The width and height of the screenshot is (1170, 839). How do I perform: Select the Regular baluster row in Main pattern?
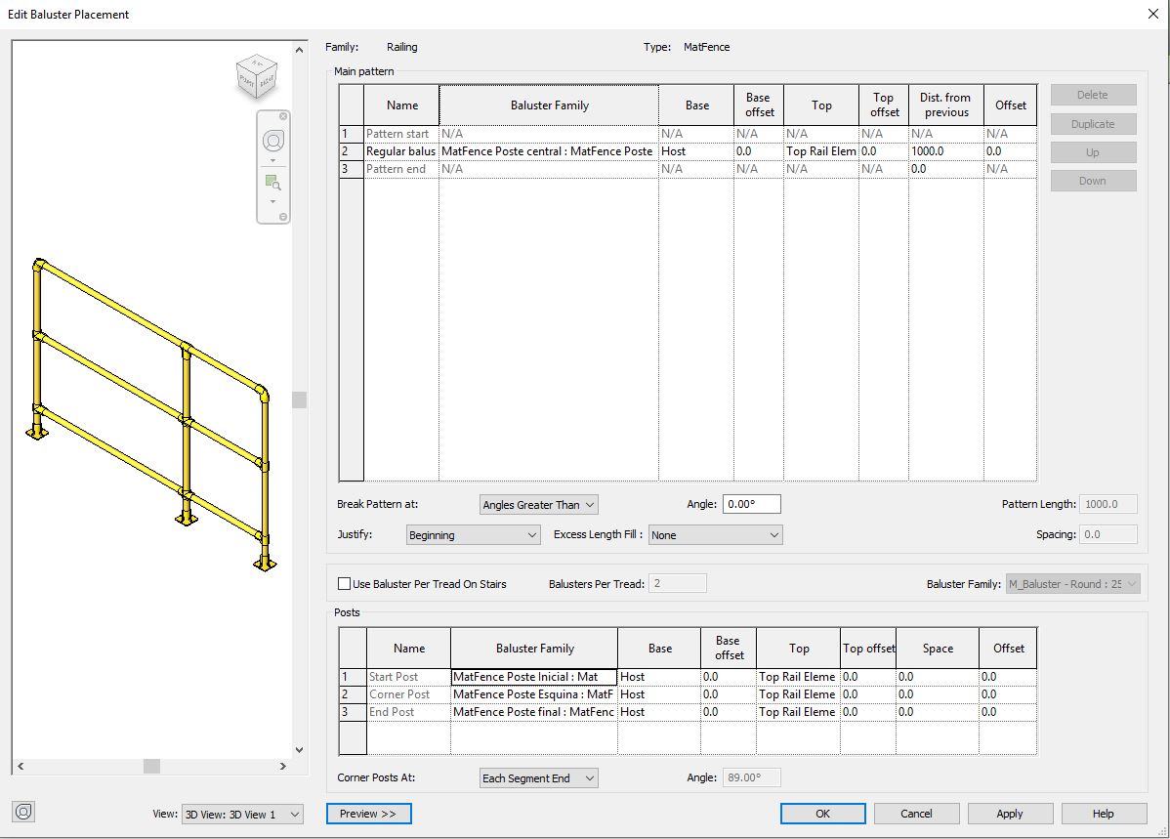tap(399, 151)
